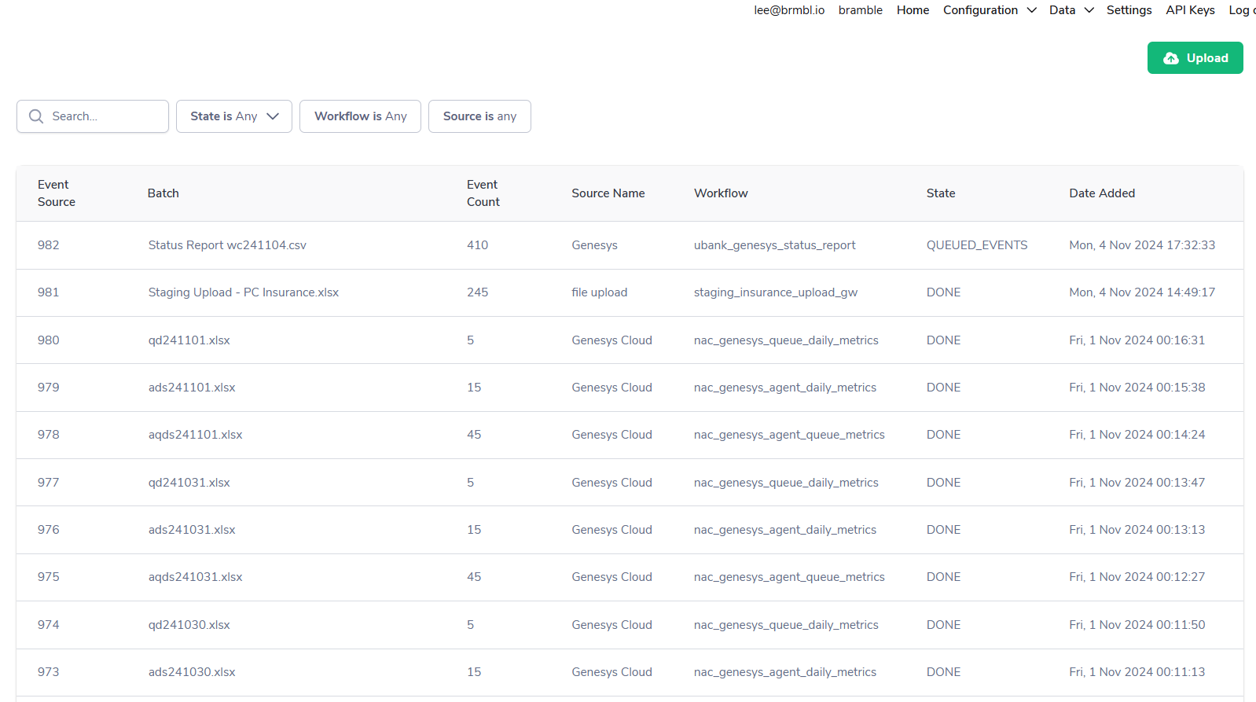The image size is (1256, 702).
Task: Select event source ID 979
Action: pos(49,388)
